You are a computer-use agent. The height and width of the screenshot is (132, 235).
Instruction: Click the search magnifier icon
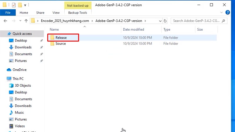coord(224,21)
